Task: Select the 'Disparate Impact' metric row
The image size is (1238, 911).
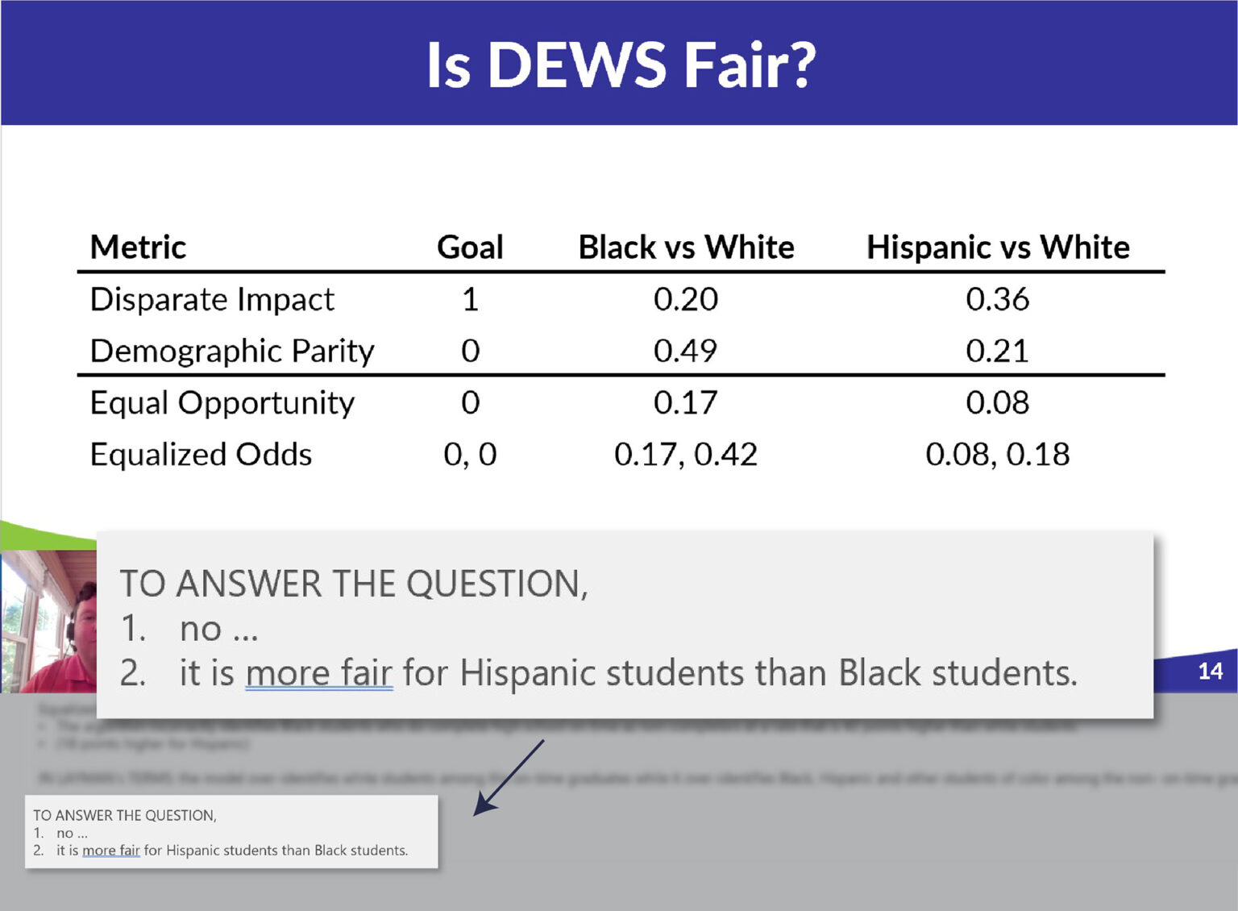Action: click(x=212, y=299)
